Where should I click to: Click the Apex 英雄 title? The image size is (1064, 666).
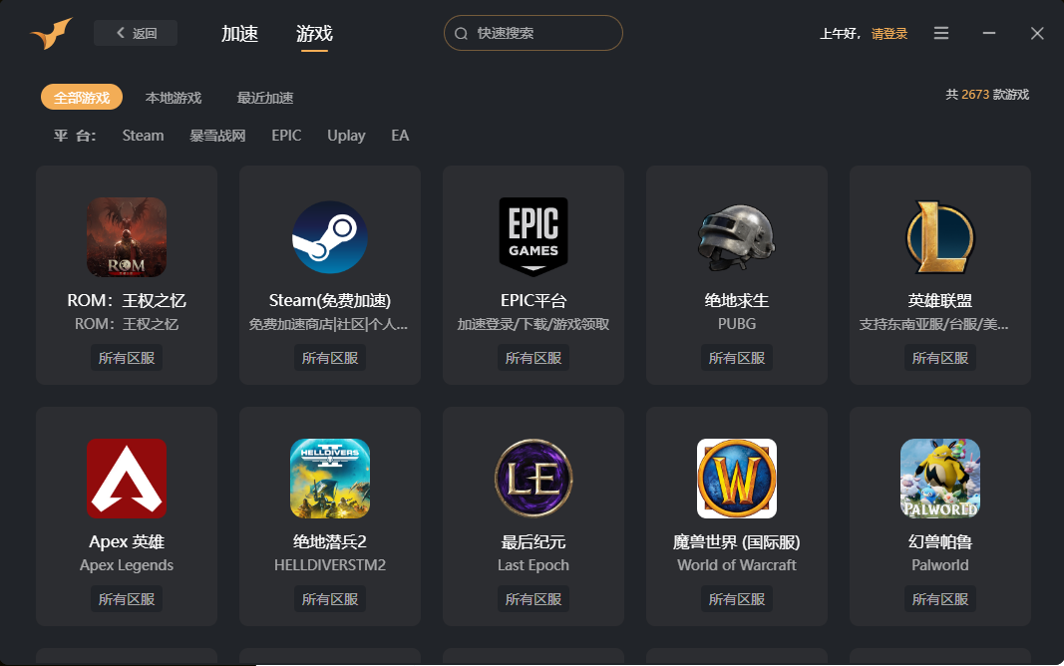[127, 542]
